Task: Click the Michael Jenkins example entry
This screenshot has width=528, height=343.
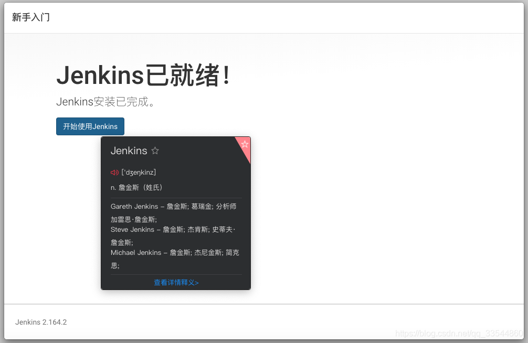Action: (175, 259)
